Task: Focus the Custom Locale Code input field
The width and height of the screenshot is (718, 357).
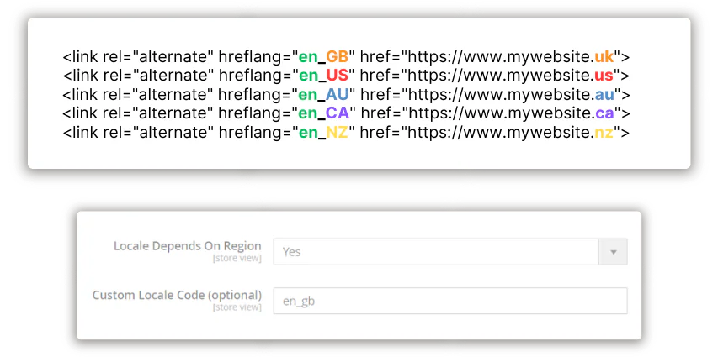Action: click(x=450, y=301)
